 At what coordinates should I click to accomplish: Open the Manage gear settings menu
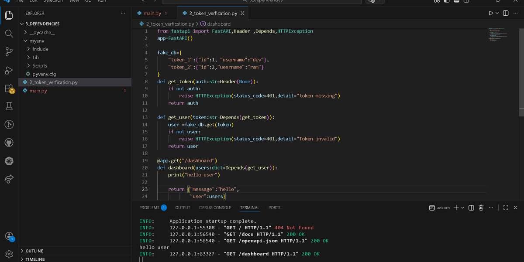pyautogui.click(x=9, y=253)
